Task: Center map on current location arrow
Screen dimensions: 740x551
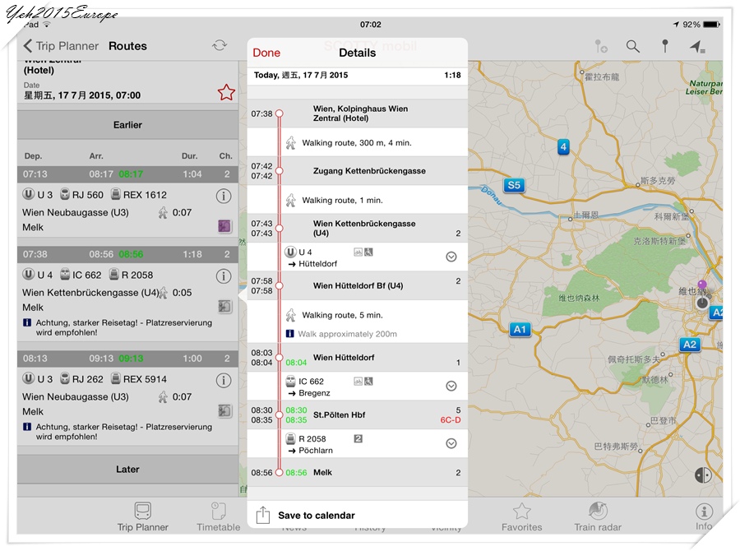Action: (697, 46)
